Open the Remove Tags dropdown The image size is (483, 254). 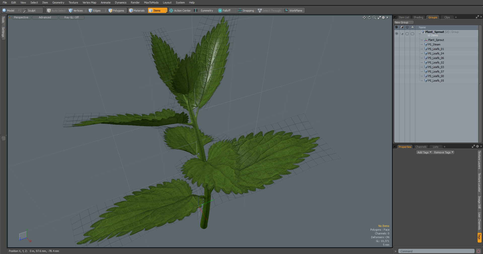[444, 152]
